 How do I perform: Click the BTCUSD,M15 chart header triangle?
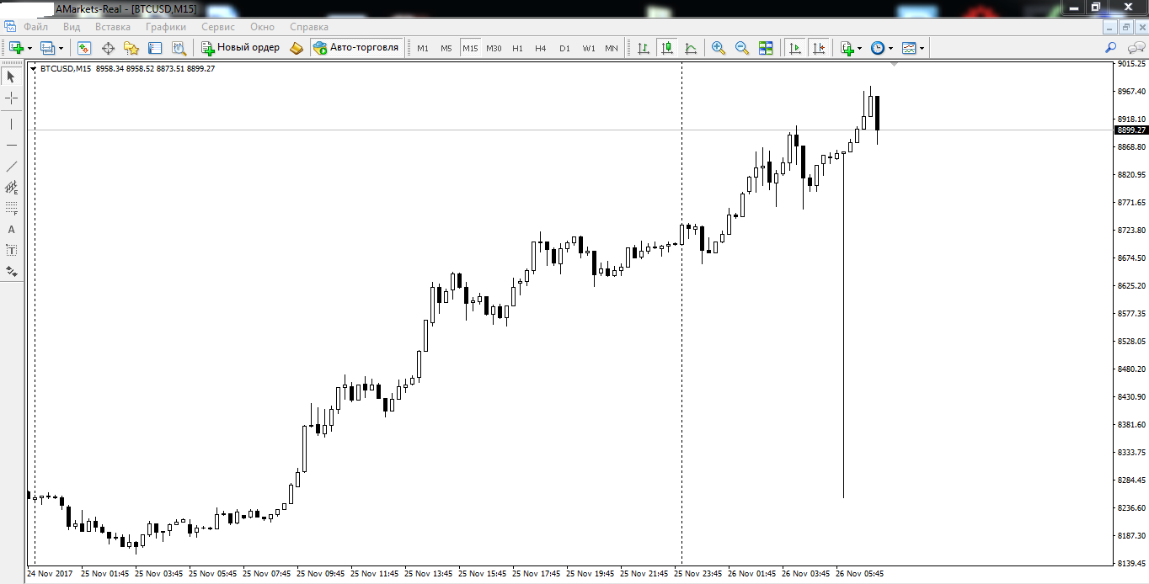click(34, 69)
